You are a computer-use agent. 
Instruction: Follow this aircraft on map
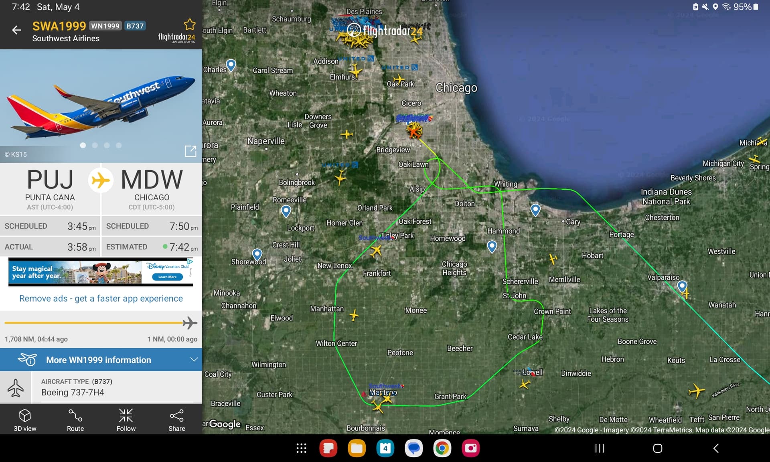[x=126, y=419]
